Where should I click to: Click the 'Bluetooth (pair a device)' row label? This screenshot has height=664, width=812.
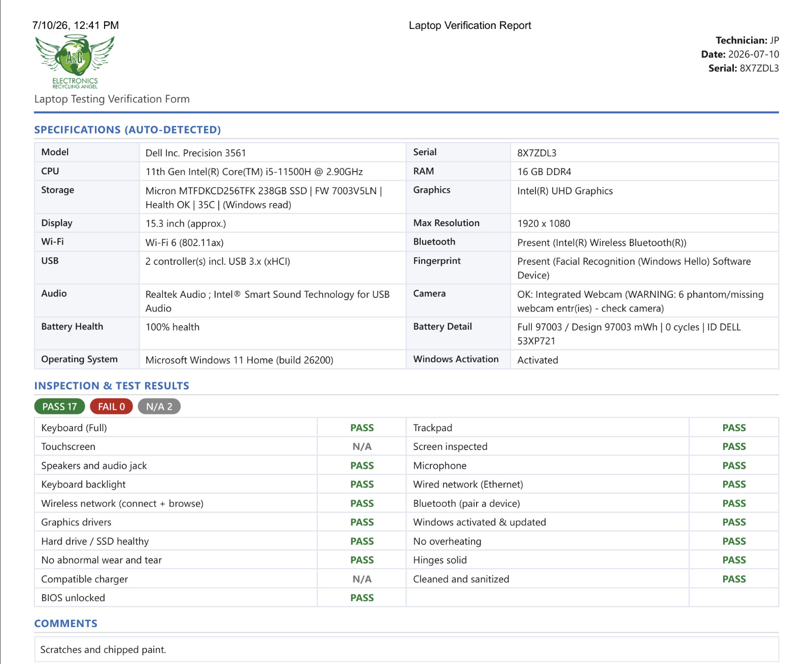(x=466, y=503)
